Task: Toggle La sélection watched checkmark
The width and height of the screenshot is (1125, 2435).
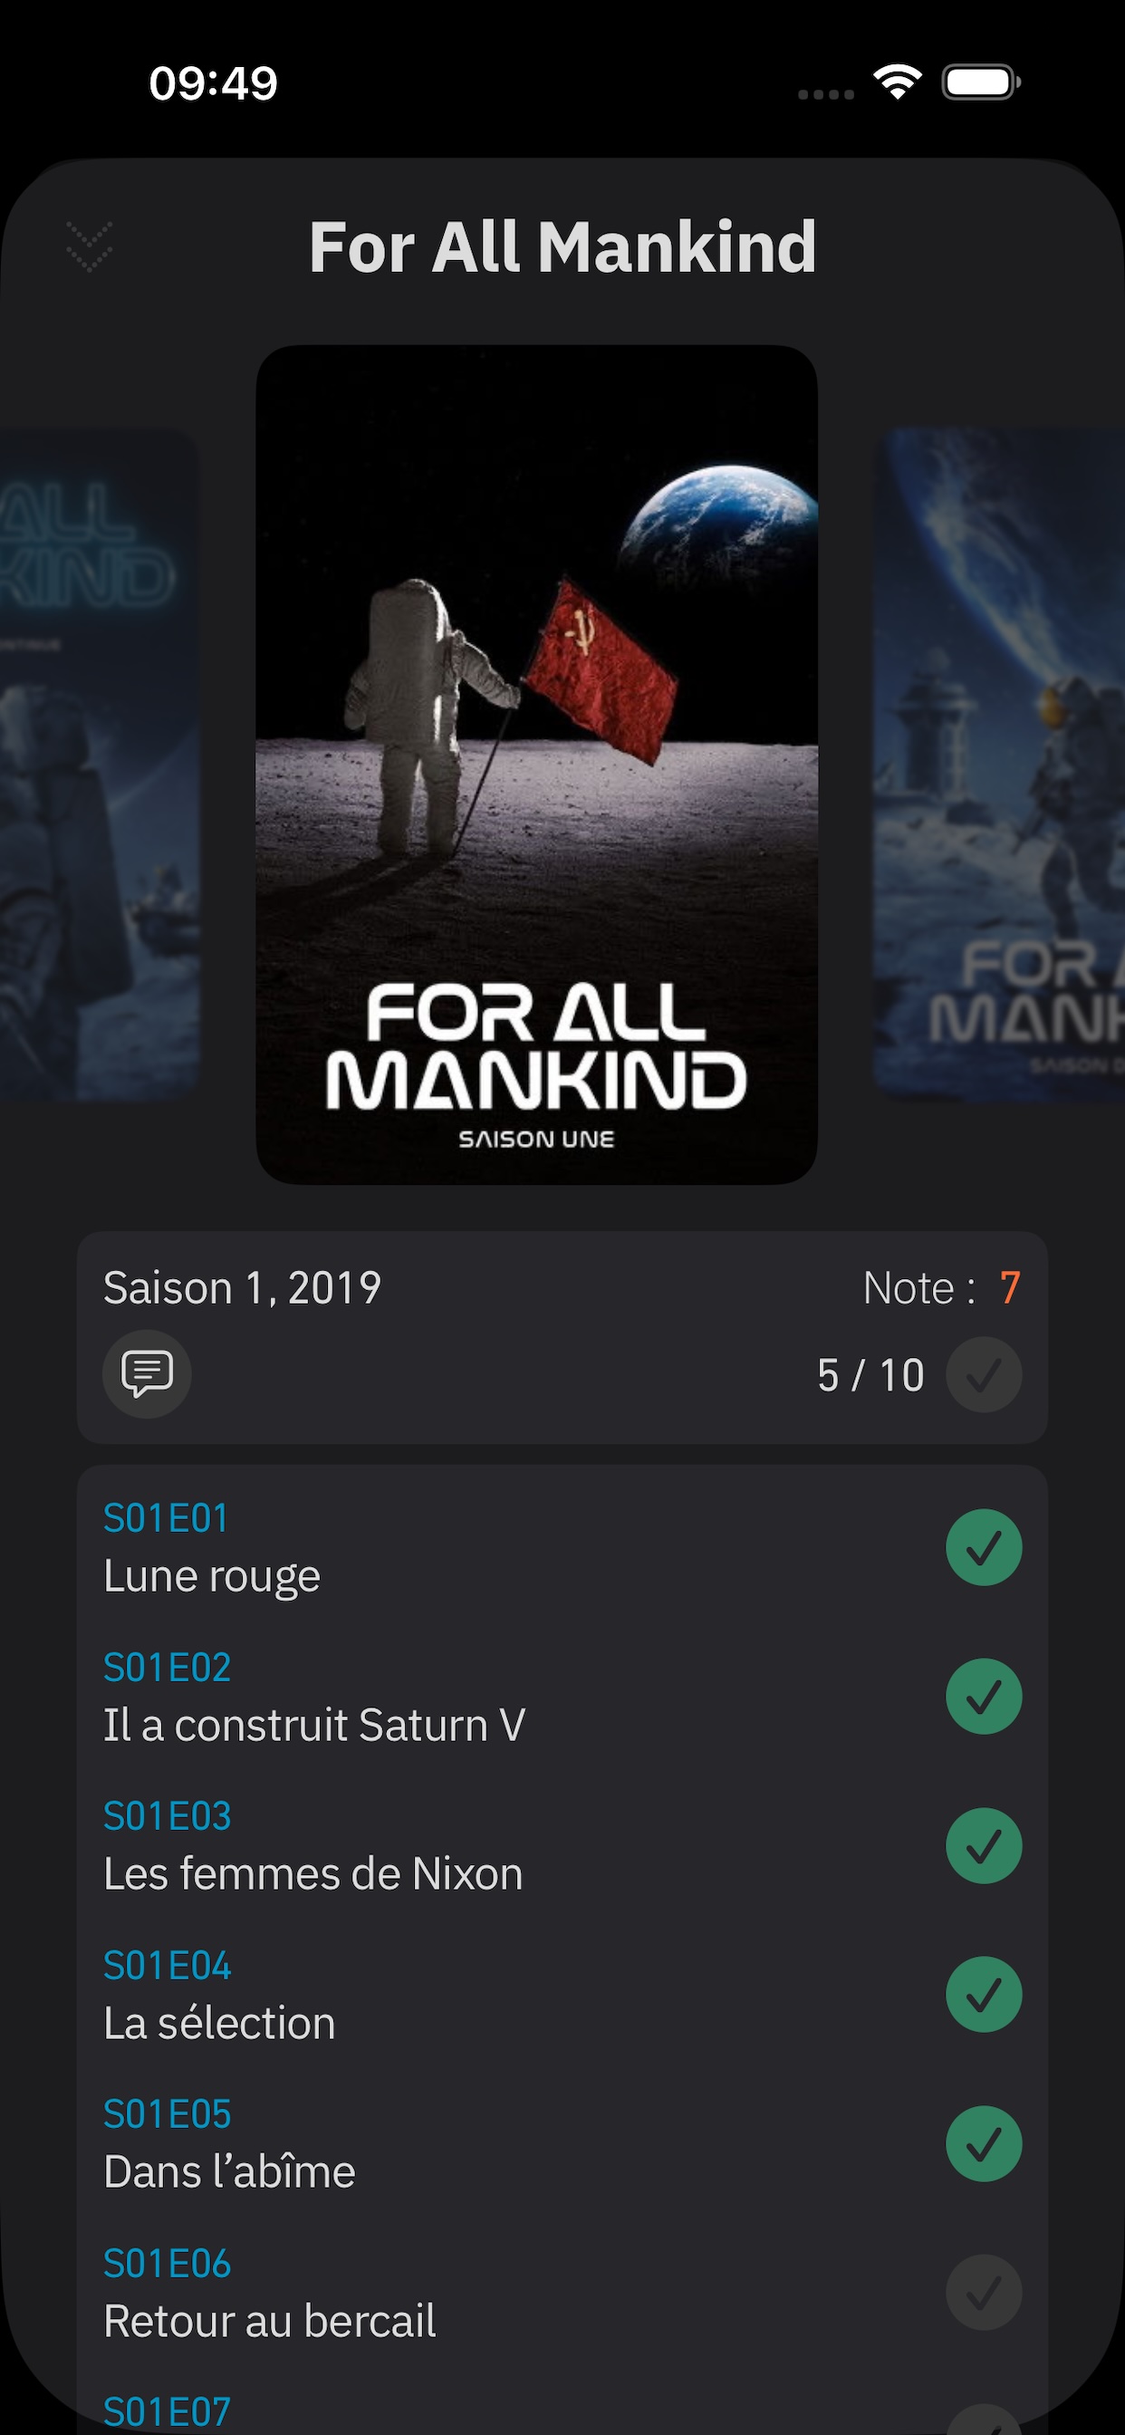Action: tap(983, 1995)
